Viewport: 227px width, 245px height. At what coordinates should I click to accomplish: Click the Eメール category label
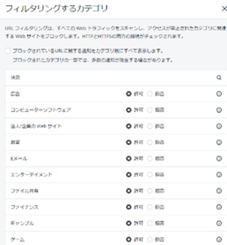19,158
